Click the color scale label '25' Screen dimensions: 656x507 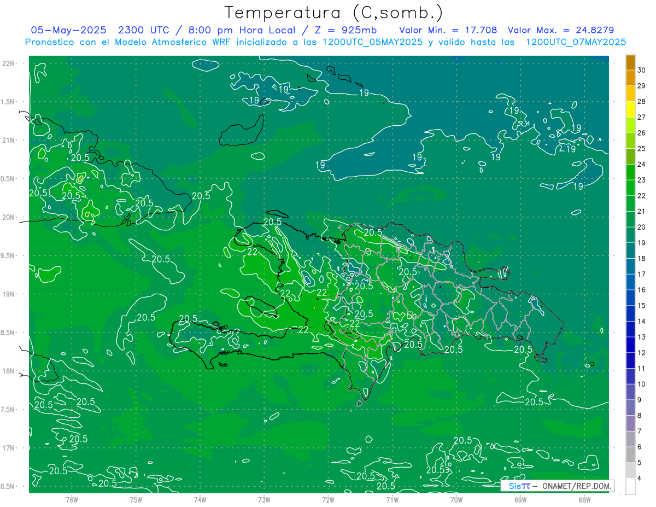(642, 149)
